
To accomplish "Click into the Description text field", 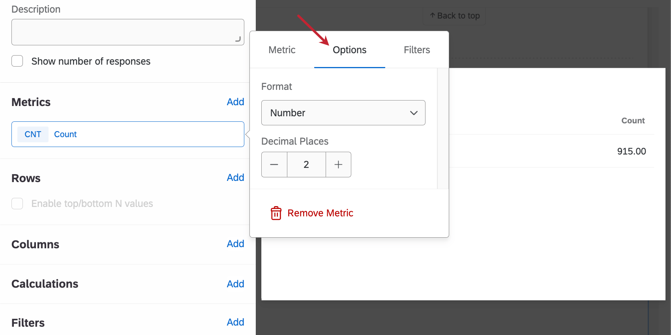I will tap(127, 32).
